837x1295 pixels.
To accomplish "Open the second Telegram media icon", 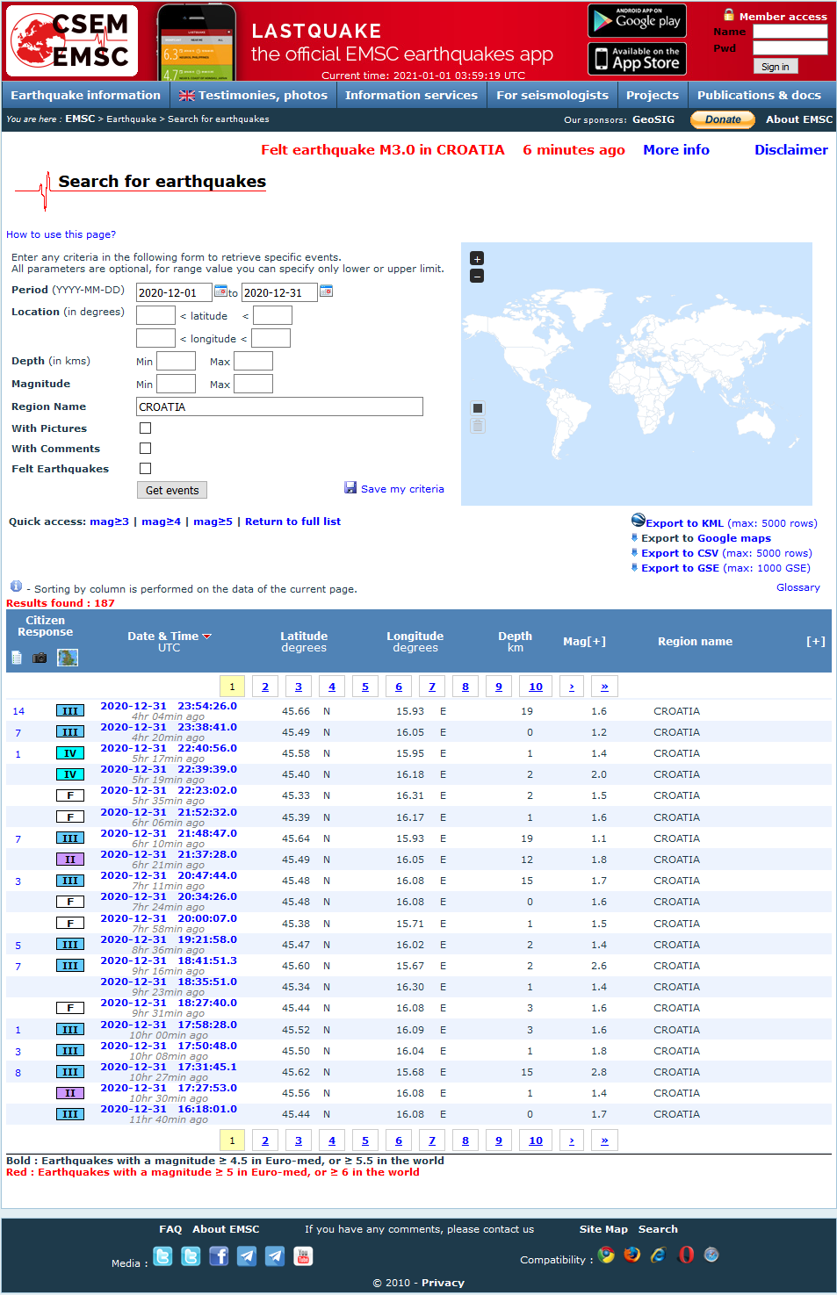I will point(275,1256).
